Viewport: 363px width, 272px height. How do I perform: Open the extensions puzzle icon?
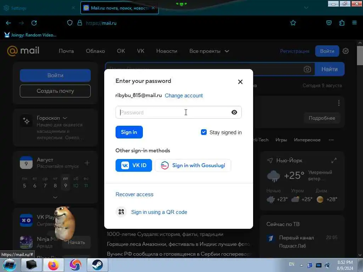pyautogui.click(x=342, y=23)
